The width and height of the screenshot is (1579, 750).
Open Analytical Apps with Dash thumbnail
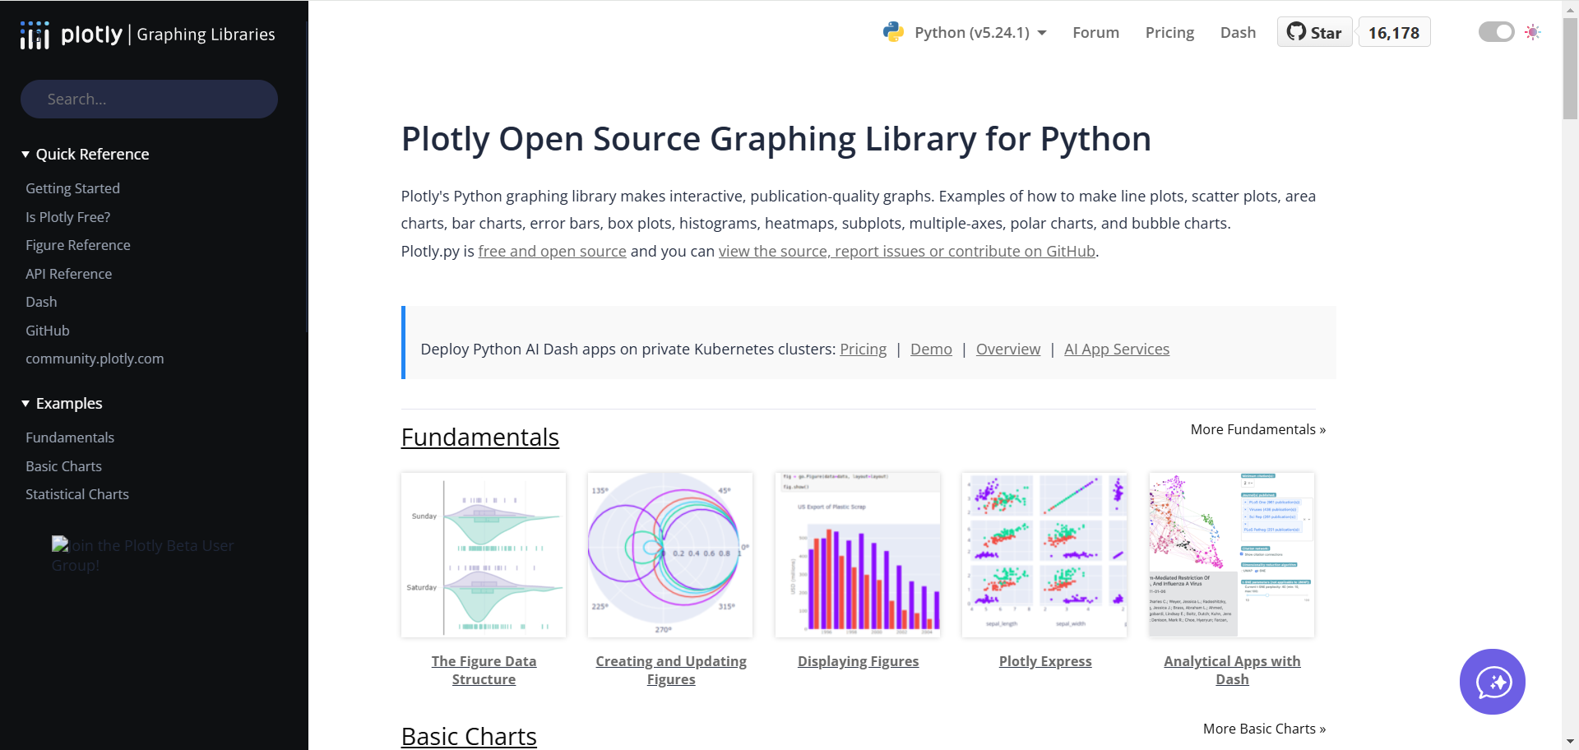coord(1232,554)
